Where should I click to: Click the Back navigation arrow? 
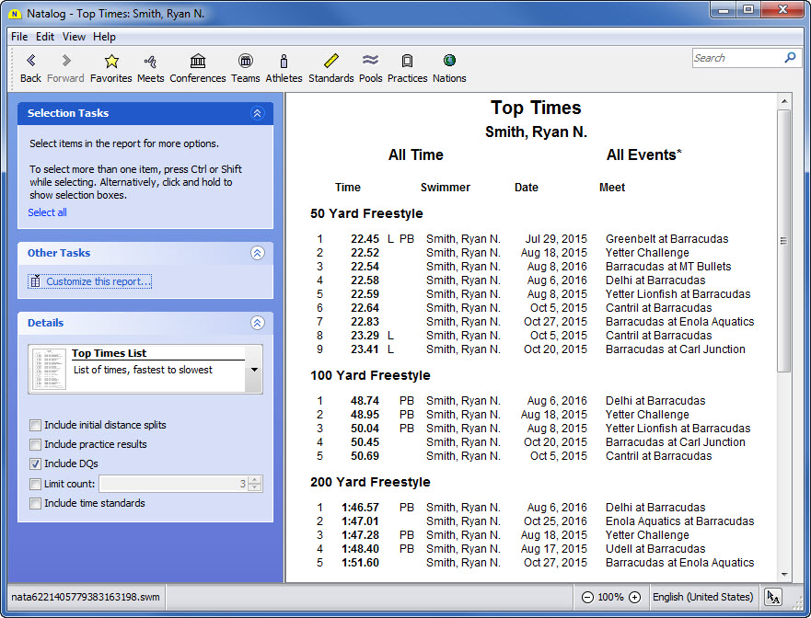coord(30,62)
